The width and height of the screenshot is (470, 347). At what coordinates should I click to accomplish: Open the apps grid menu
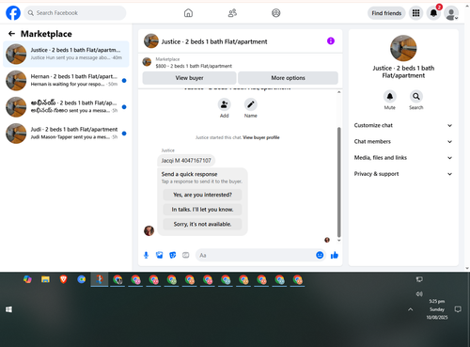(415, 13)
